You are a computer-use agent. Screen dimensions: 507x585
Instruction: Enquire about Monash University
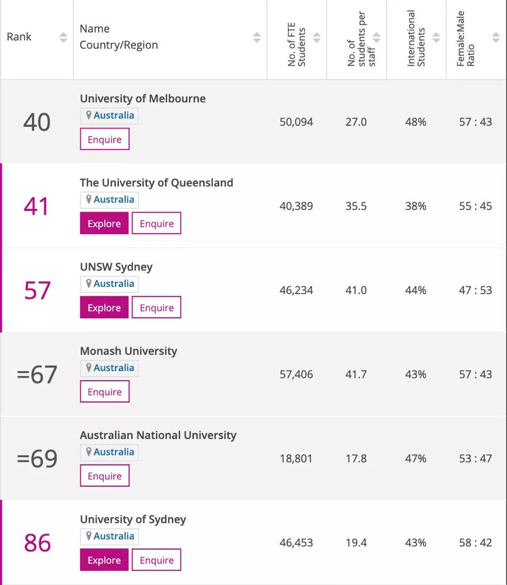coord(105,392)
